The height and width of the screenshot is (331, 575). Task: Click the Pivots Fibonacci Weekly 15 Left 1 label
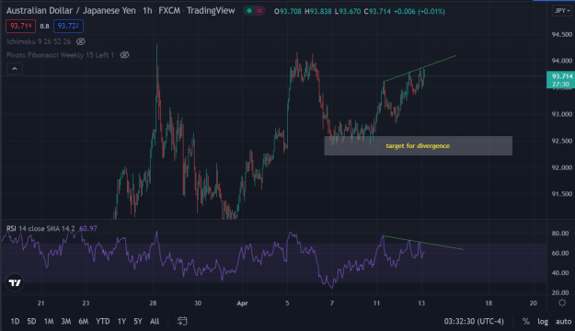pos(60,55)
